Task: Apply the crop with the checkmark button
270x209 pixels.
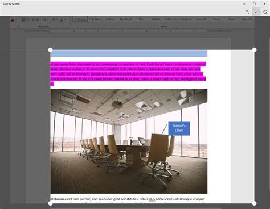Action: [x=256, y=12]
